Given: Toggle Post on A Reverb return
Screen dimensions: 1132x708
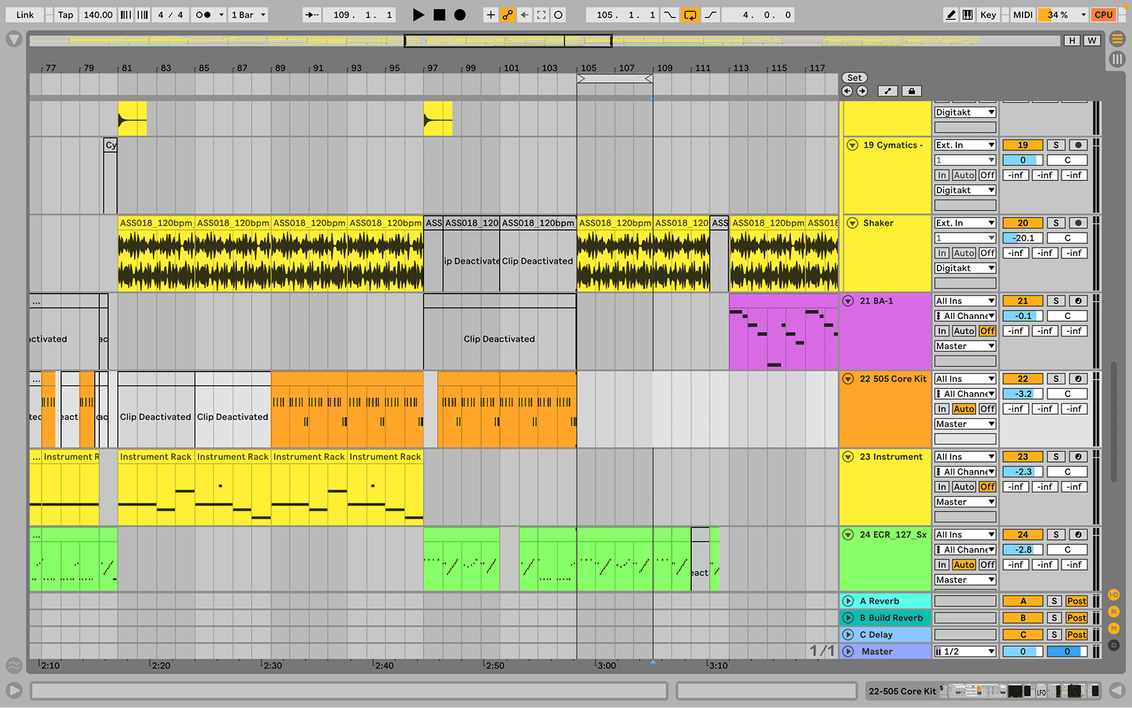Looking at the screenshot, I should 1076,601.
